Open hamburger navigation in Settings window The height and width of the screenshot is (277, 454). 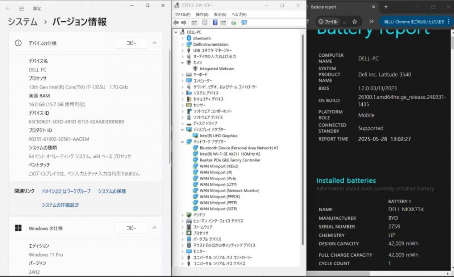[21, 9]
